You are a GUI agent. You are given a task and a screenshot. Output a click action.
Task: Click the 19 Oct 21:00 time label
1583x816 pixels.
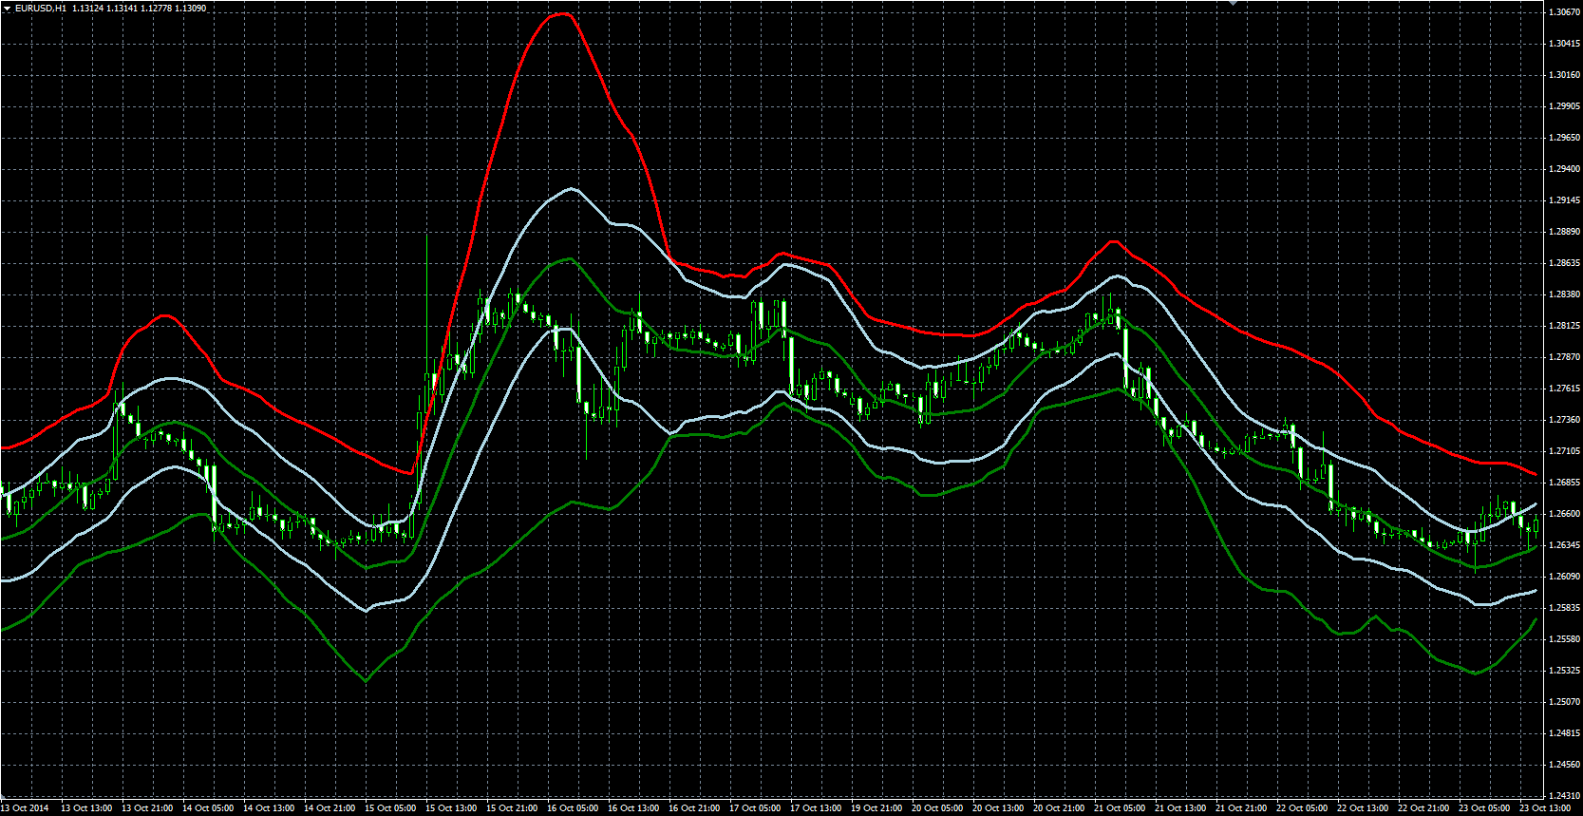pyautogui.click(x=876, y=808)
